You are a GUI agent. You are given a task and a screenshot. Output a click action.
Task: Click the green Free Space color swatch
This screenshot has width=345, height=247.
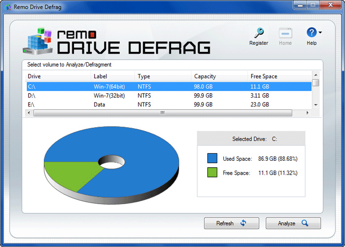point(212,173)
